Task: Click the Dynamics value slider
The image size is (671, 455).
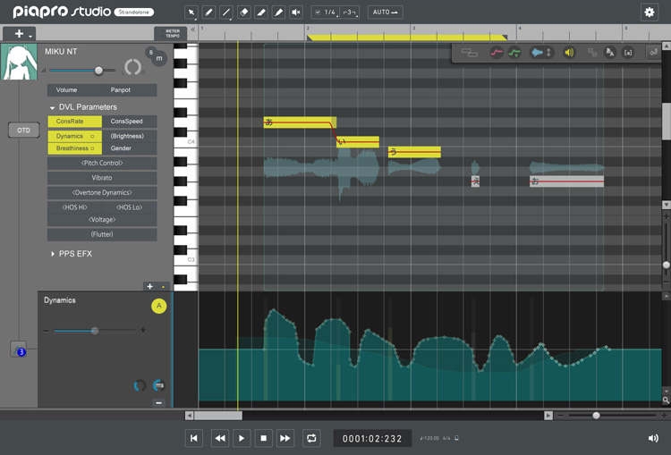Action: tap(95, 331)
